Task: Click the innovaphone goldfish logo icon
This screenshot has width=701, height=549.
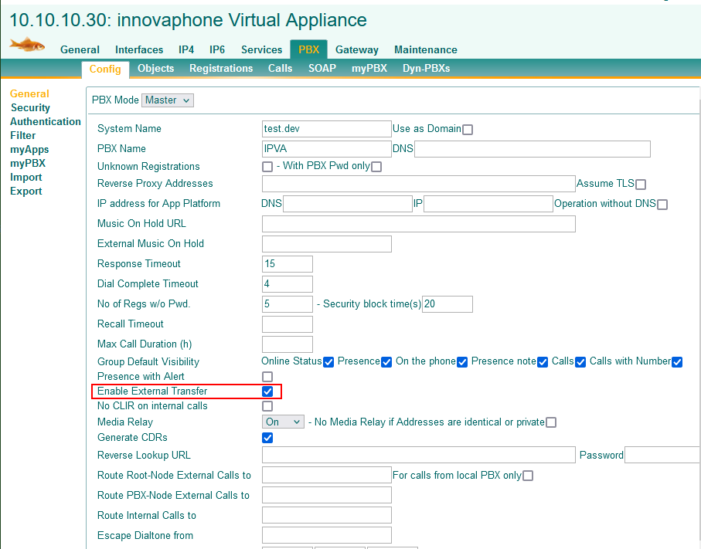Action: [x=27, y=44]
